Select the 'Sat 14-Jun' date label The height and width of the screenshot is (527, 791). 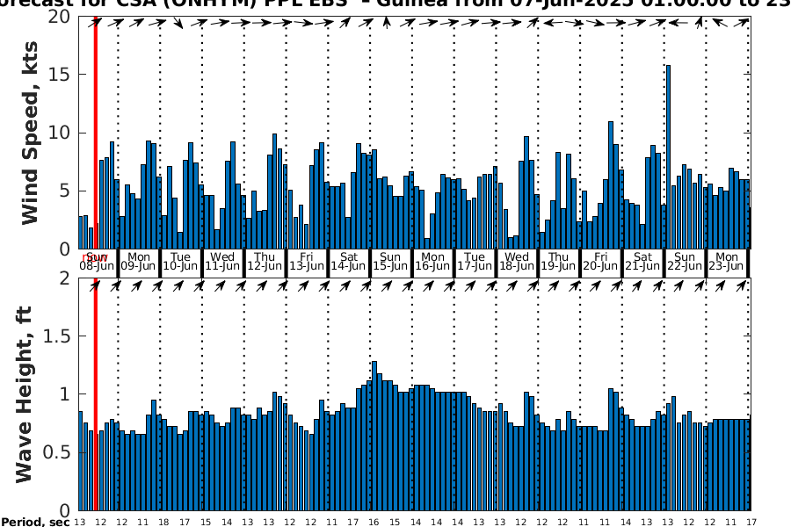pos(348,262)
